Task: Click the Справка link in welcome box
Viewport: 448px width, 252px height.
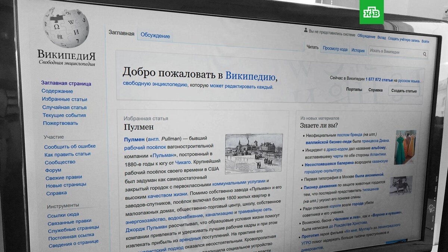Action: [375, 90]
